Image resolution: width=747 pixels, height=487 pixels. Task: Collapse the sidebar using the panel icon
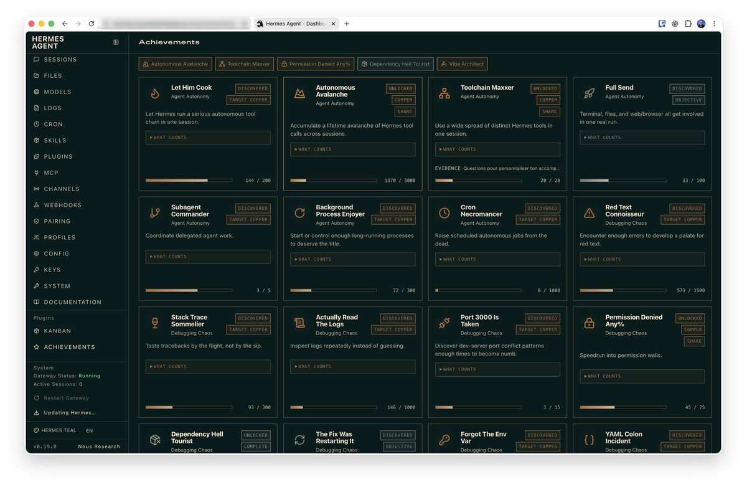116,42
